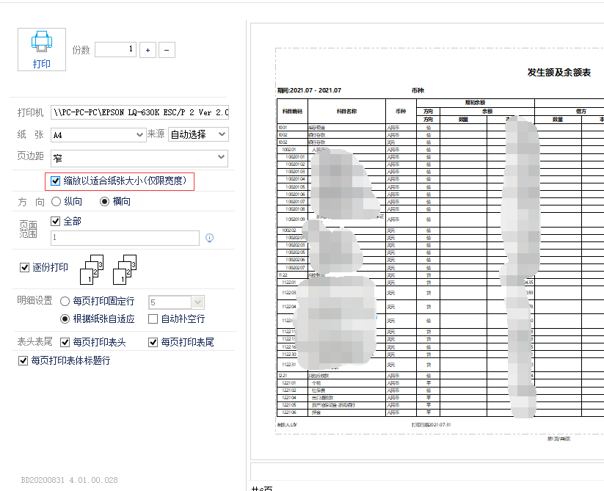604x491 pixels.
Task: Click account code 100202 in the preview
Action: point(289,230)
